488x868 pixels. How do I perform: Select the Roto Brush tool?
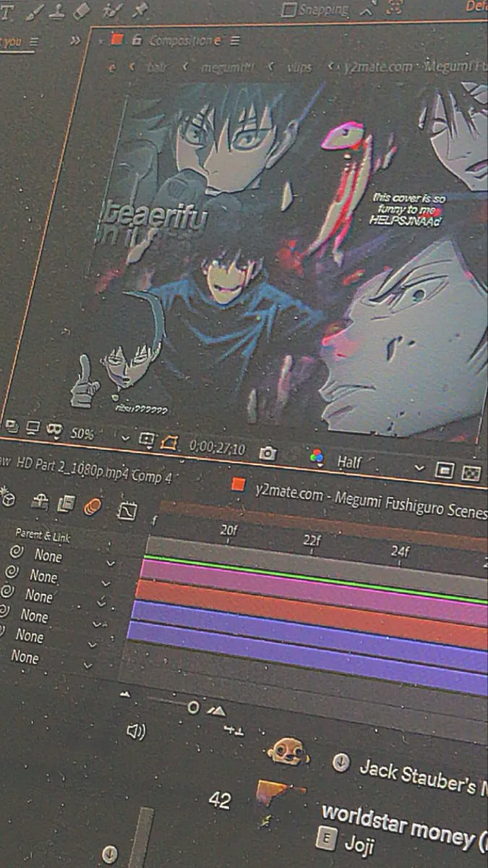(x=111, y=10)
